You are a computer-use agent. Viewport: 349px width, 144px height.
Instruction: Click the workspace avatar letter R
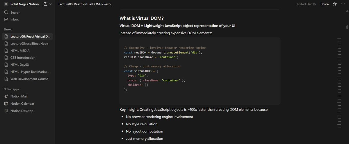6,4
